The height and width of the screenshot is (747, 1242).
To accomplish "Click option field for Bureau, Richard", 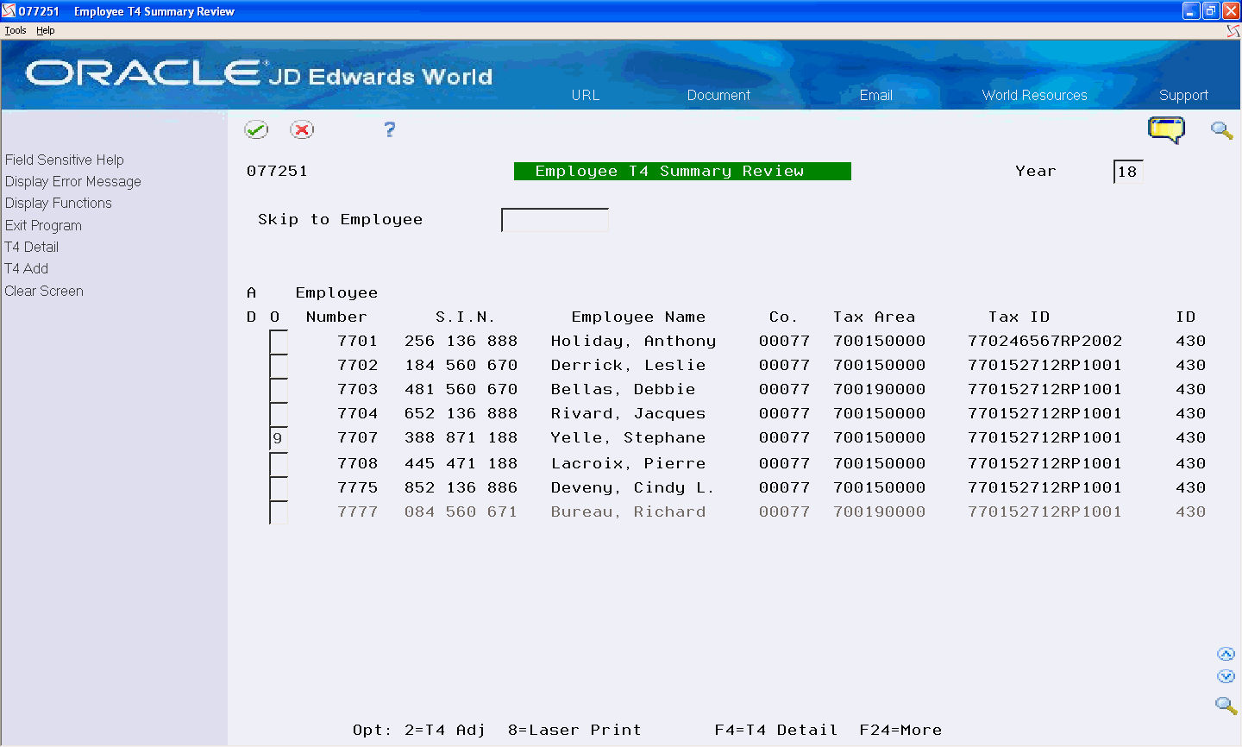I will tap(279, 512).
